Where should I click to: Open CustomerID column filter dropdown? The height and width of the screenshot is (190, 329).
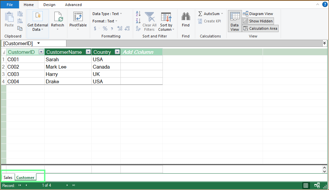click(41, 52)
